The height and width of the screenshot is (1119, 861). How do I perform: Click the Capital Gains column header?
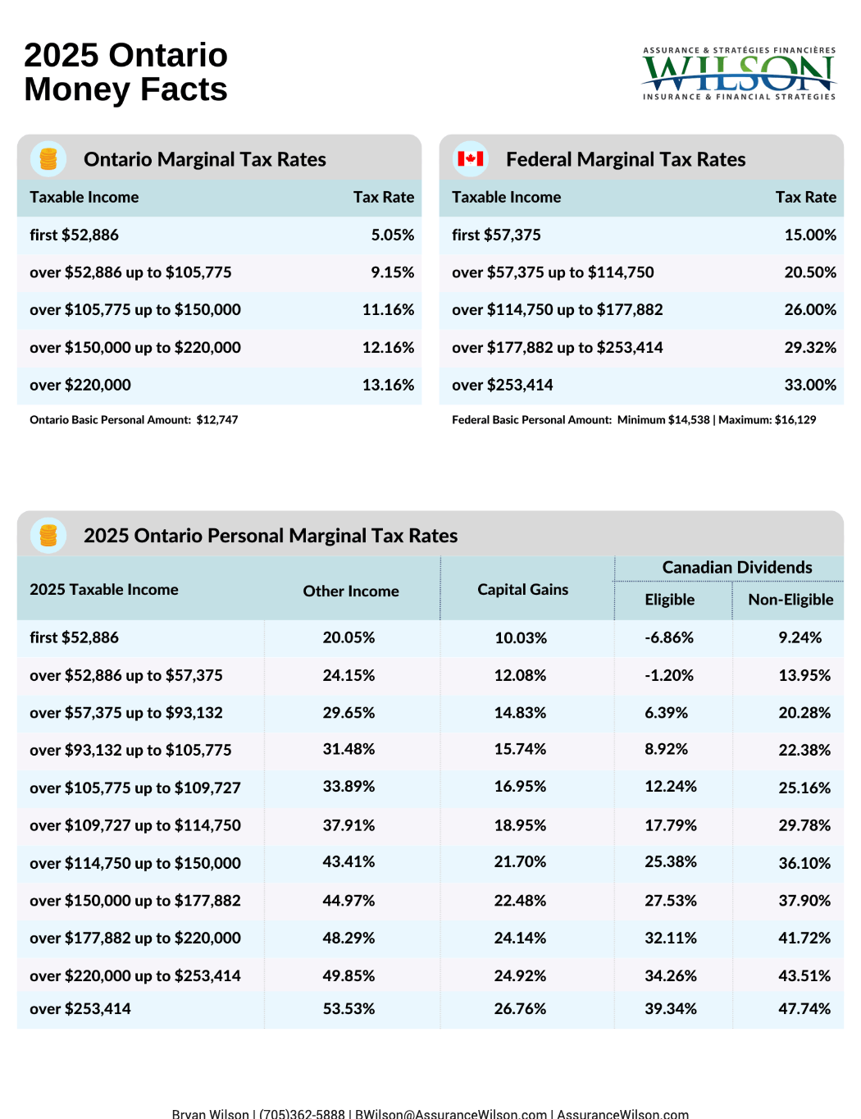click(x=522, y=590)
